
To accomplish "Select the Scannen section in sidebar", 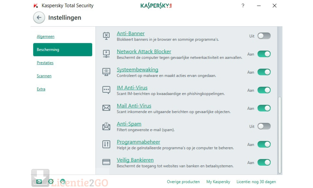I will (x=44, y=76).
